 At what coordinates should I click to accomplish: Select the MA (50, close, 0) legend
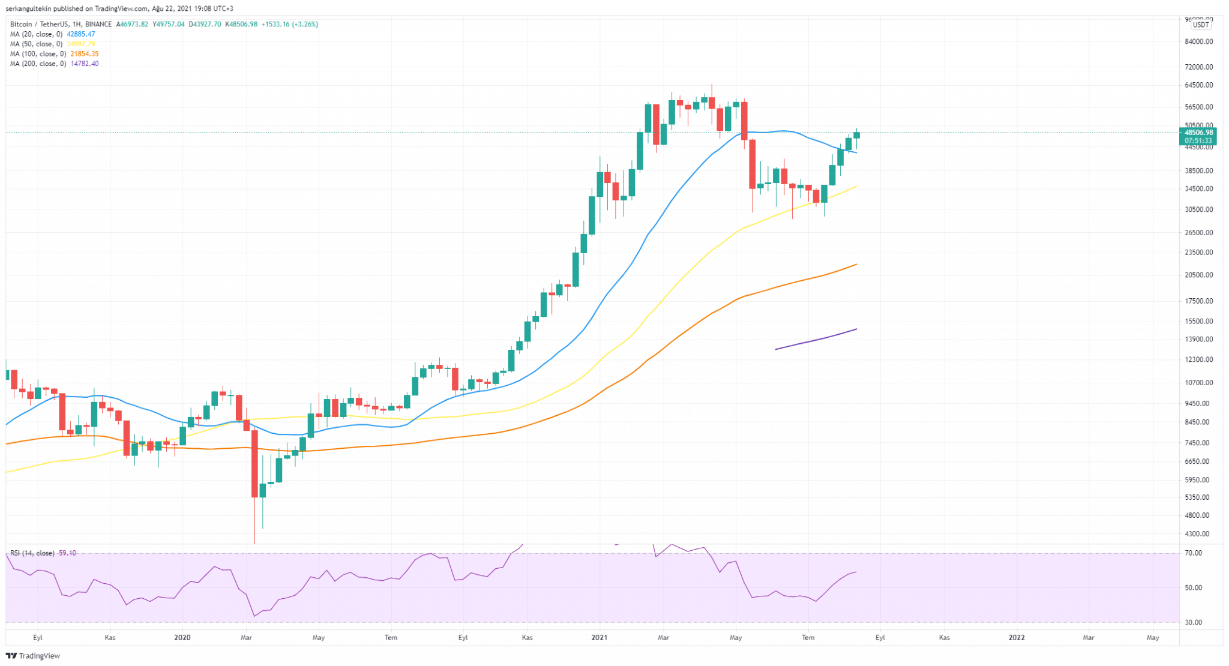coord(36,44)
